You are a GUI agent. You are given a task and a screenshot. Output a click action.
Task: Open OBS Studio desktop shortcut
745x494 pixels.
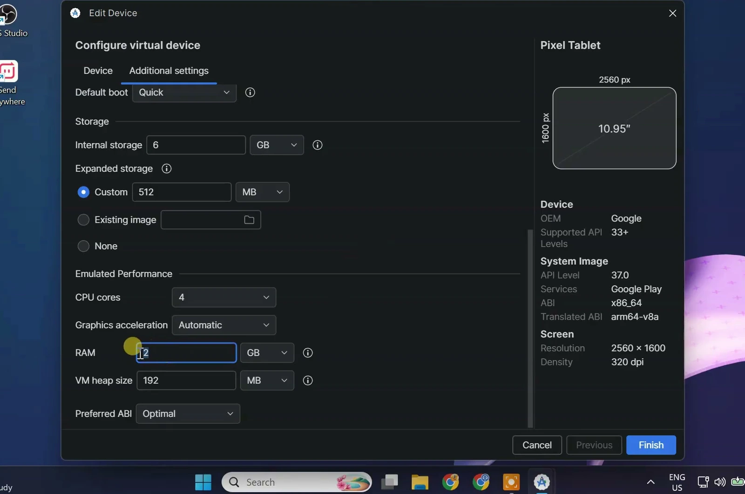coord(10,20)
